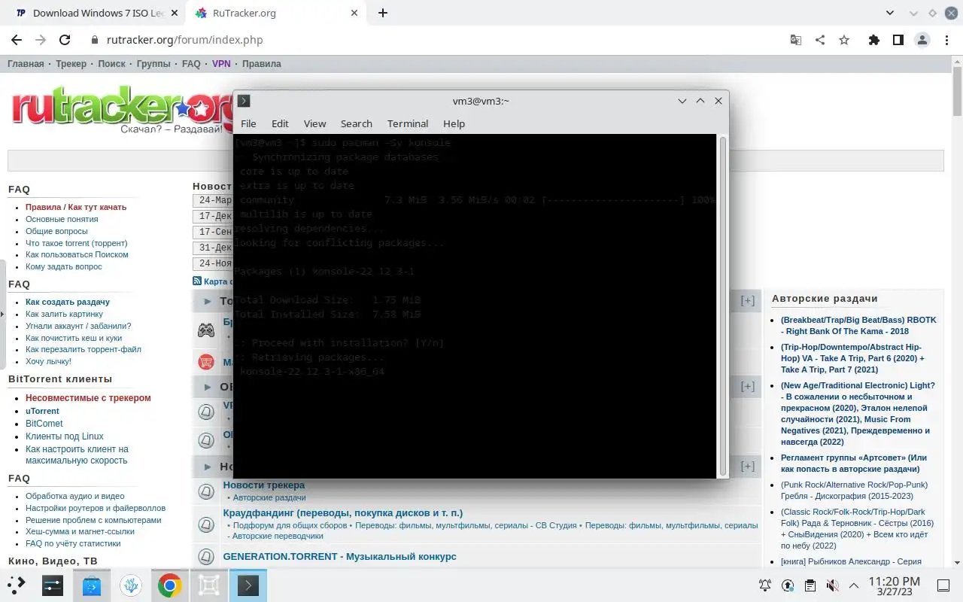Open terminal Edit menu
The width and height of the screenshot is (963, 602).
point(280,123)
